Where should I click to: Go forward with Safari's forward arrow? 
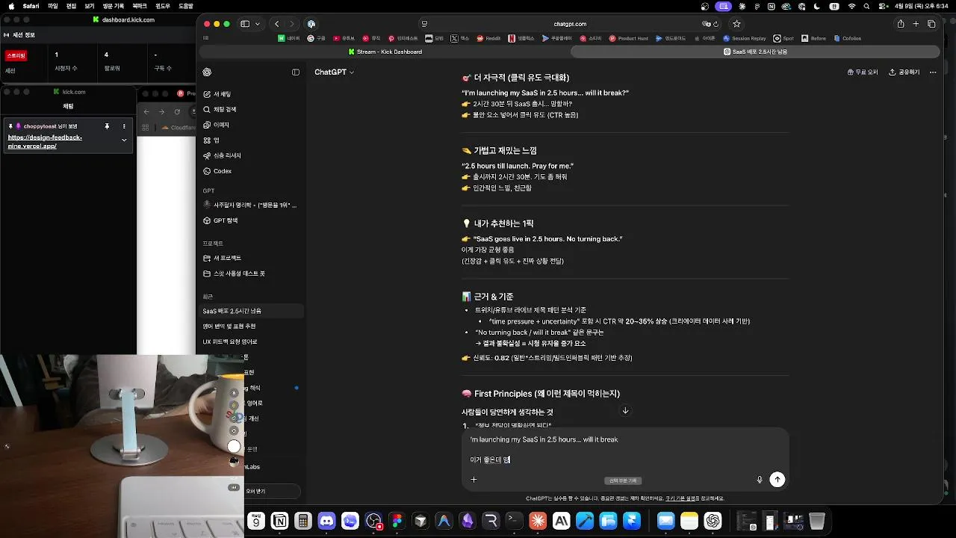click(x=292, y=24)
